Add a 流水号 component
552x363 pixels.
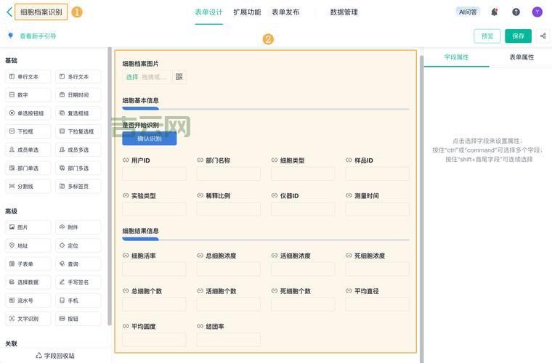(x=28, y=301)
